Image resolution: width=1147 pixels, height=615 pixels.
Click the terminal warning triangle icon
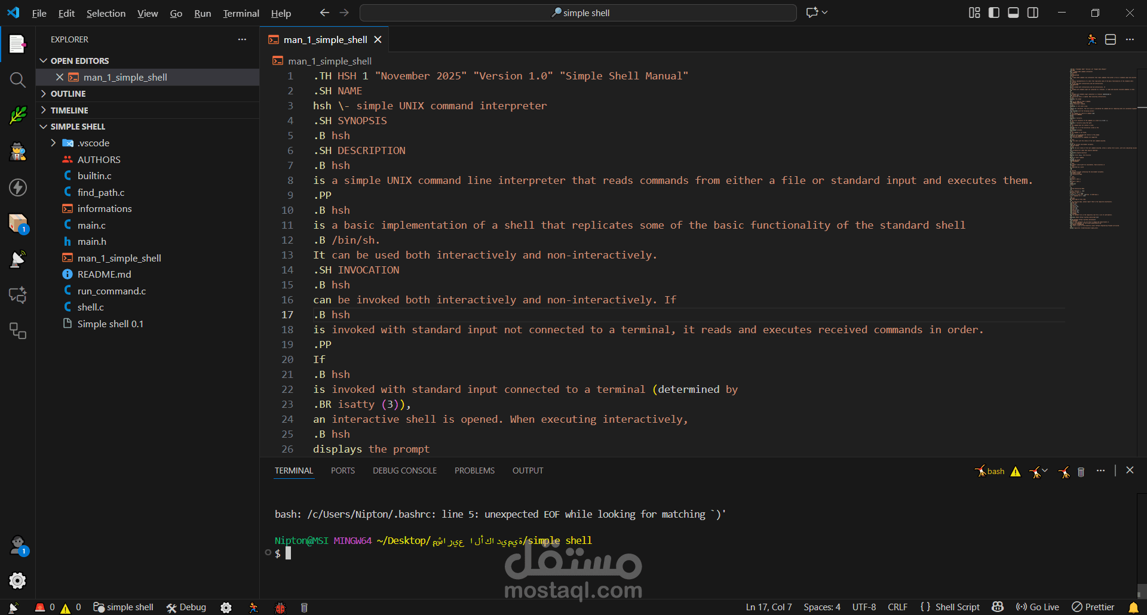pos(1016,472)
